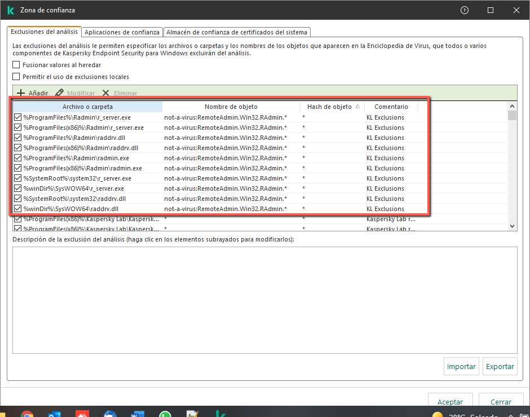Click the sort triangle in Hash de objeto header
Image resolution: width=530 pixels, height=417 pixels.
tap(357, 107)
